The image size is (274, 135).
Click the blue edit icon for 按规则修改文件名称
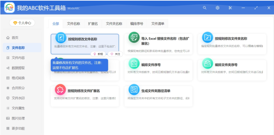click(61, 38)
